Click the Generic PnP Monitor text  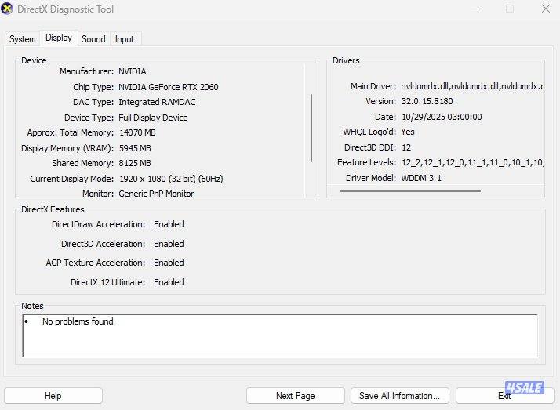pos(156,194)
